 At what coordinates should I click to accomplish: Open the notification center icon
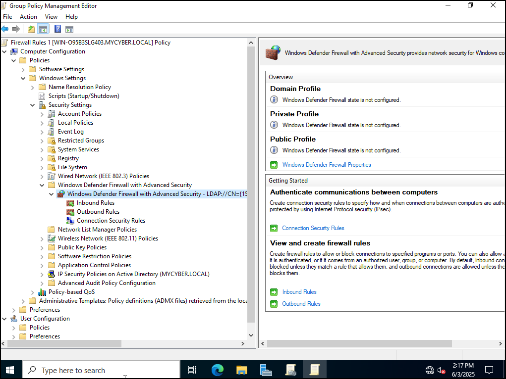coord(489,370)
